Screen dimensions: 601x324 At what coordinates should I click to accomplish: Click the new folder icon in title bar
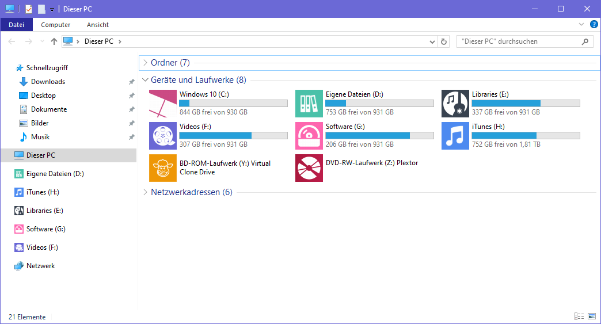pyautogui.click(x=41, y=9)
